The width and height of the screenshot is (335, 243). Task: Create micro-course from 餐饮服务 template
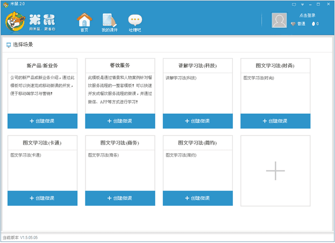pyautogui.click(x=120, y=121)
